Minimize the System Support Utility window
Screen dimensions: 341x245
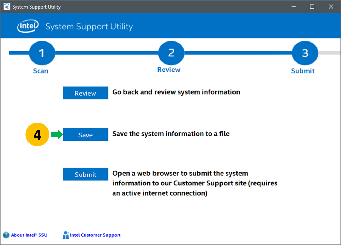294,7
